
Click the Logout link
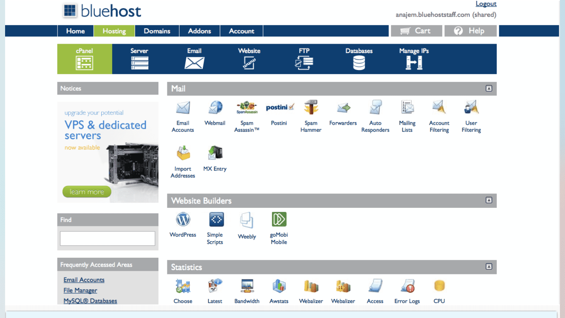coord(486,4)
